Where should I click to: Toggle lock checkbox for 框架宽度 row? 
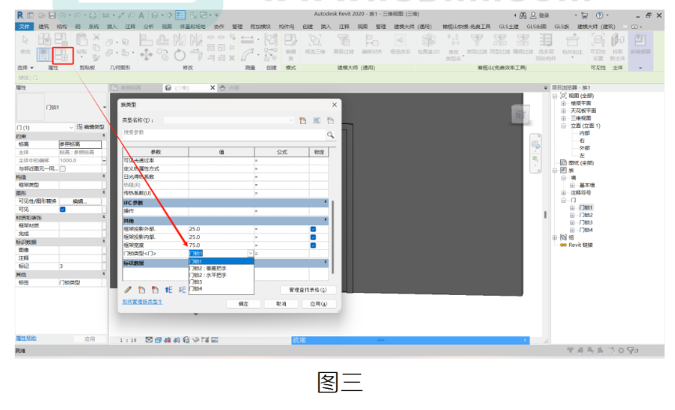(313, 245)
